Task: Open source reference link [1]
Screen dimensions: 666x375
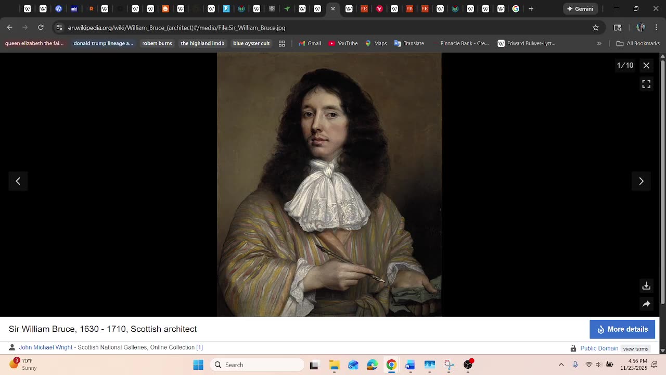Action: pyautogui.click(x=199, y=347)
